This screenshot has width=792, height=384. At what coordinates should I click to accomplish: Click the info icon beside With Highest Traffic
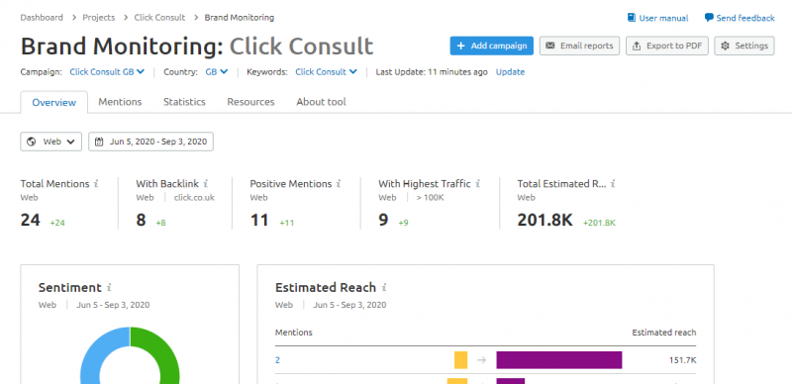[x=477, y=184]
